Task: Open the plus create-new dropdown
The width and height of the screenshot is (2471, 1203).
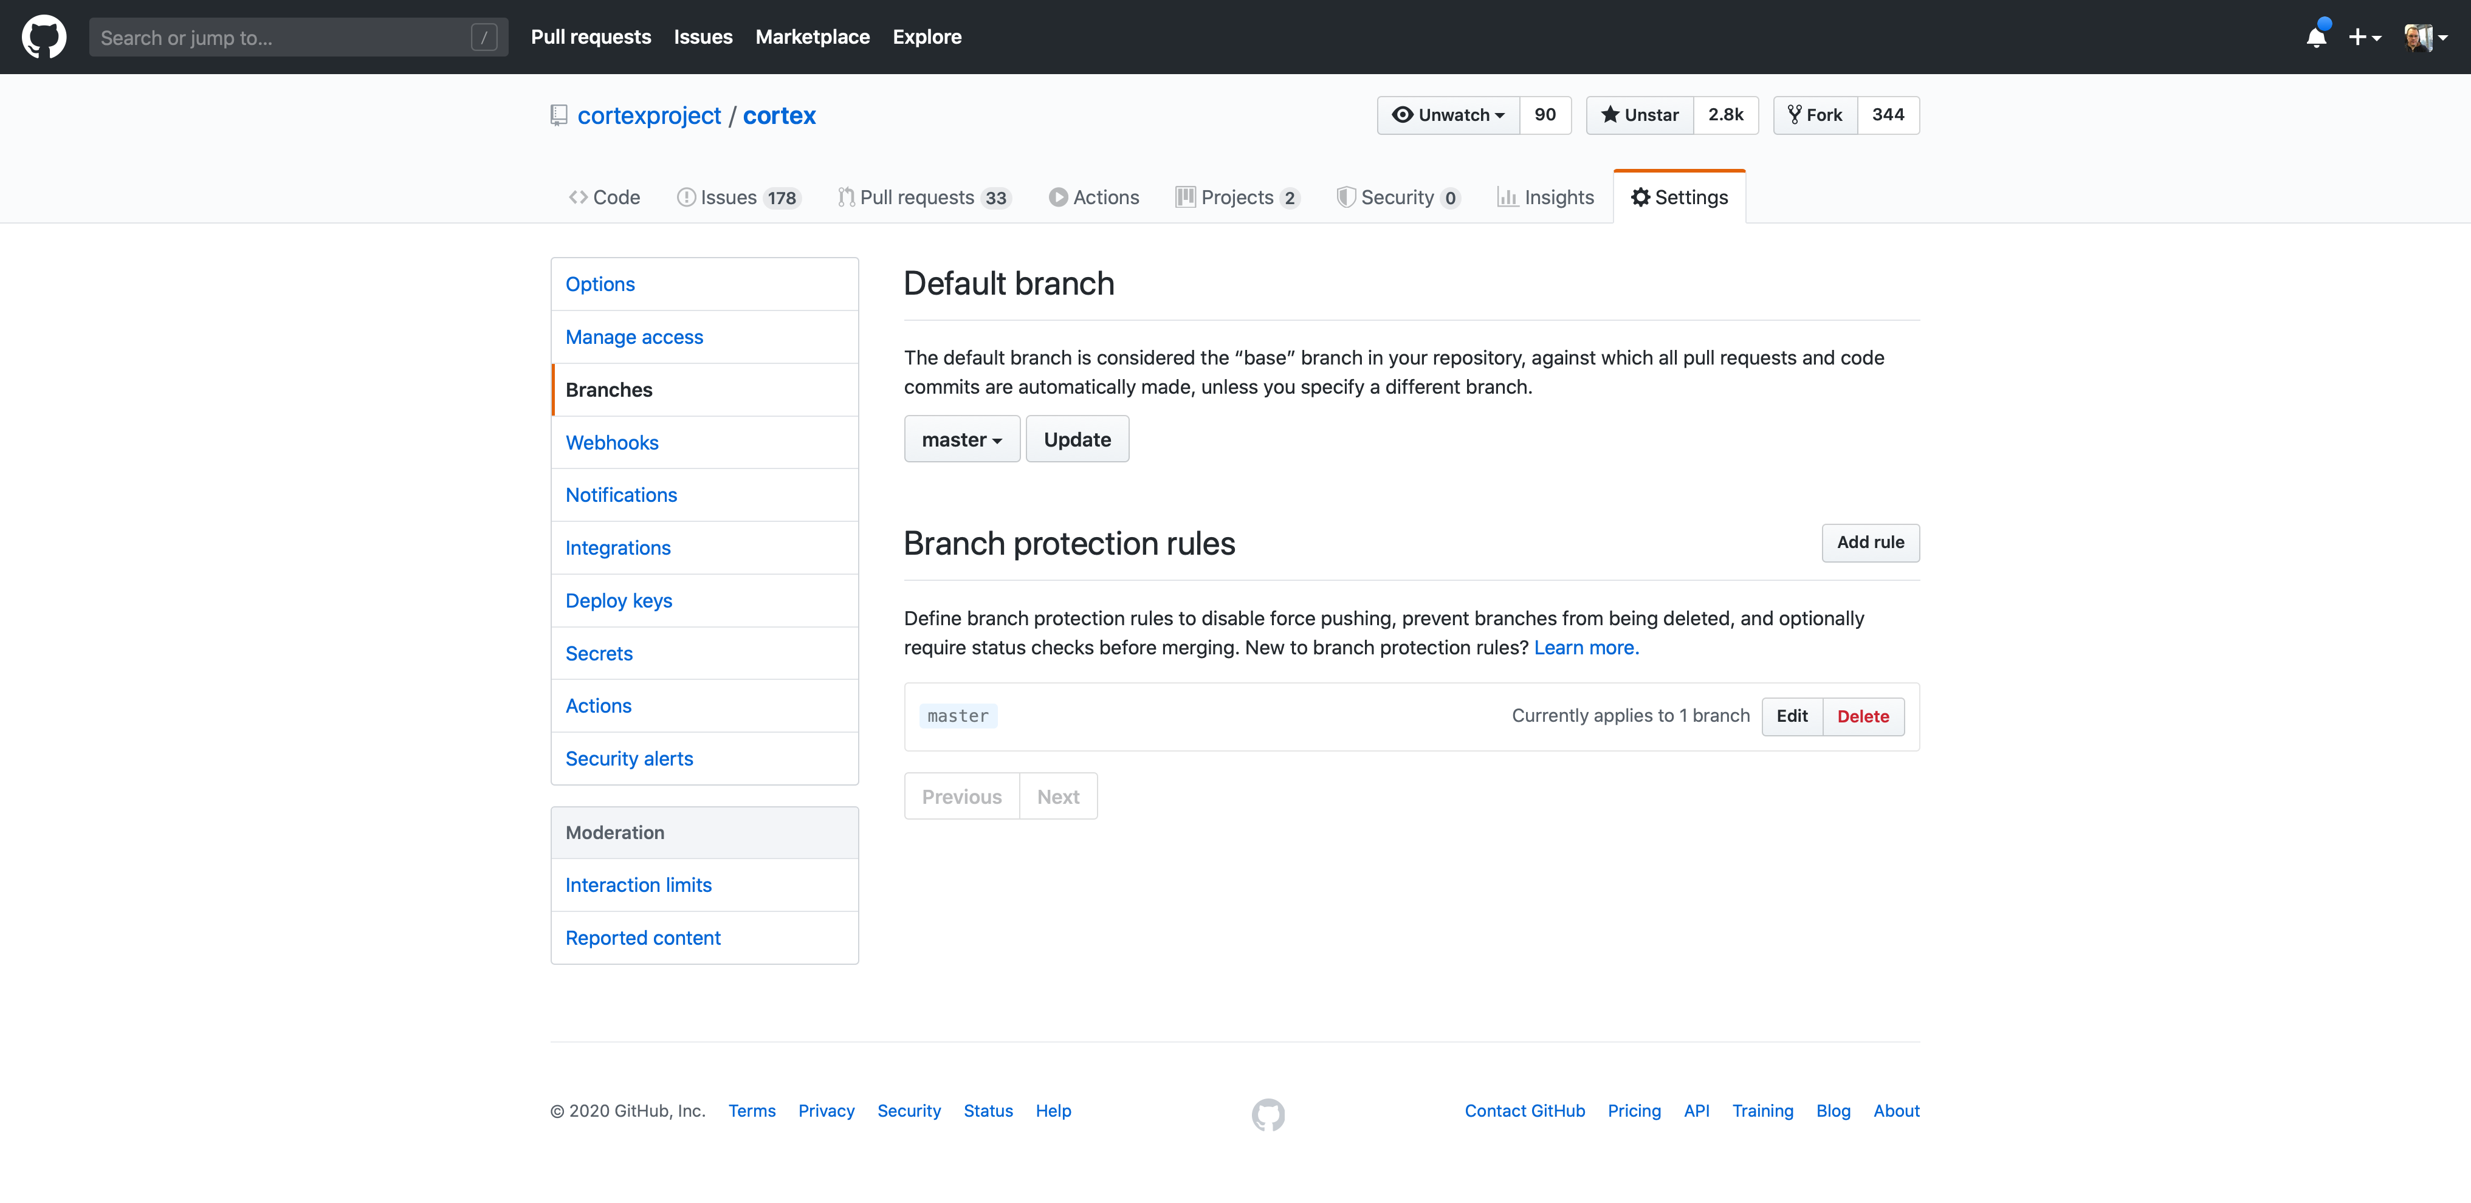Action: [2363, 38]
